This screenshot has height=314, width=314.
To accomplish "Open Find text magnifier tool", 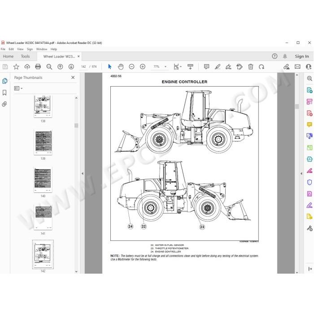I will tap(49, 67).
